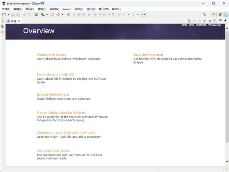Click the Open Perspective icon
229x172 pixels.
click(213, 14)
